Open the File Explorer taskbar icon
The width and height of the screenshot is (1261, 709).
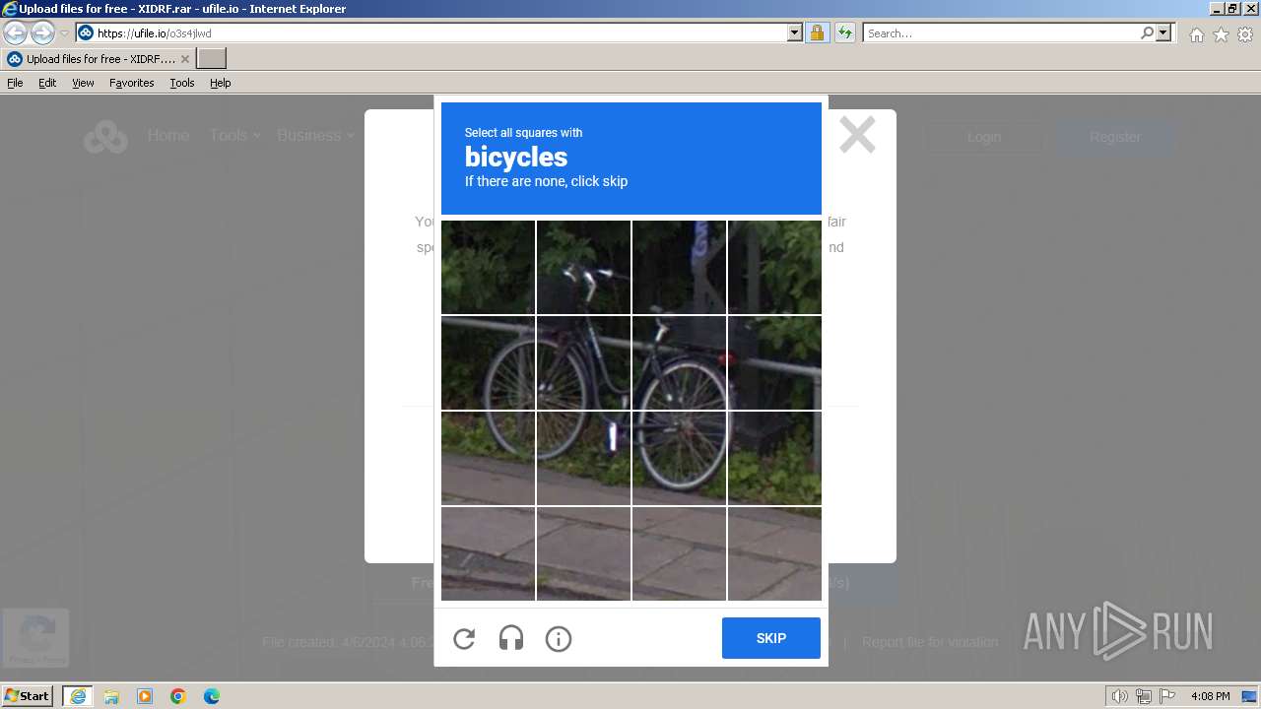[x=111, y=696]
